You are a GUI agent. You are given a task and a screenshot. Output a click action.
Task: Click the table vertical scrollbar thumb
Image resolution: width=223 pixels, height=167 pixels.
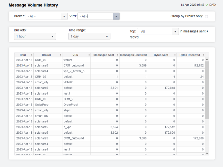pyautogui.click(x=207, y=90)
